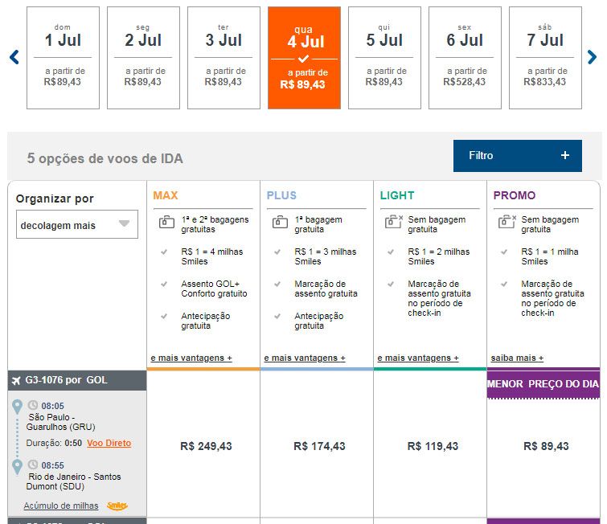Click the PLUS fare column header
The height and width of the screenshot is (524, 607).
(281, 195)
